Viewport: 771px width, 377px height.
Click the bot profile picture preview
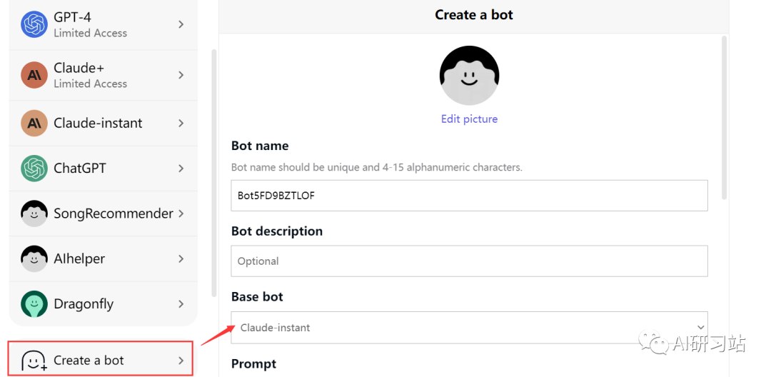tap(469, 75)
